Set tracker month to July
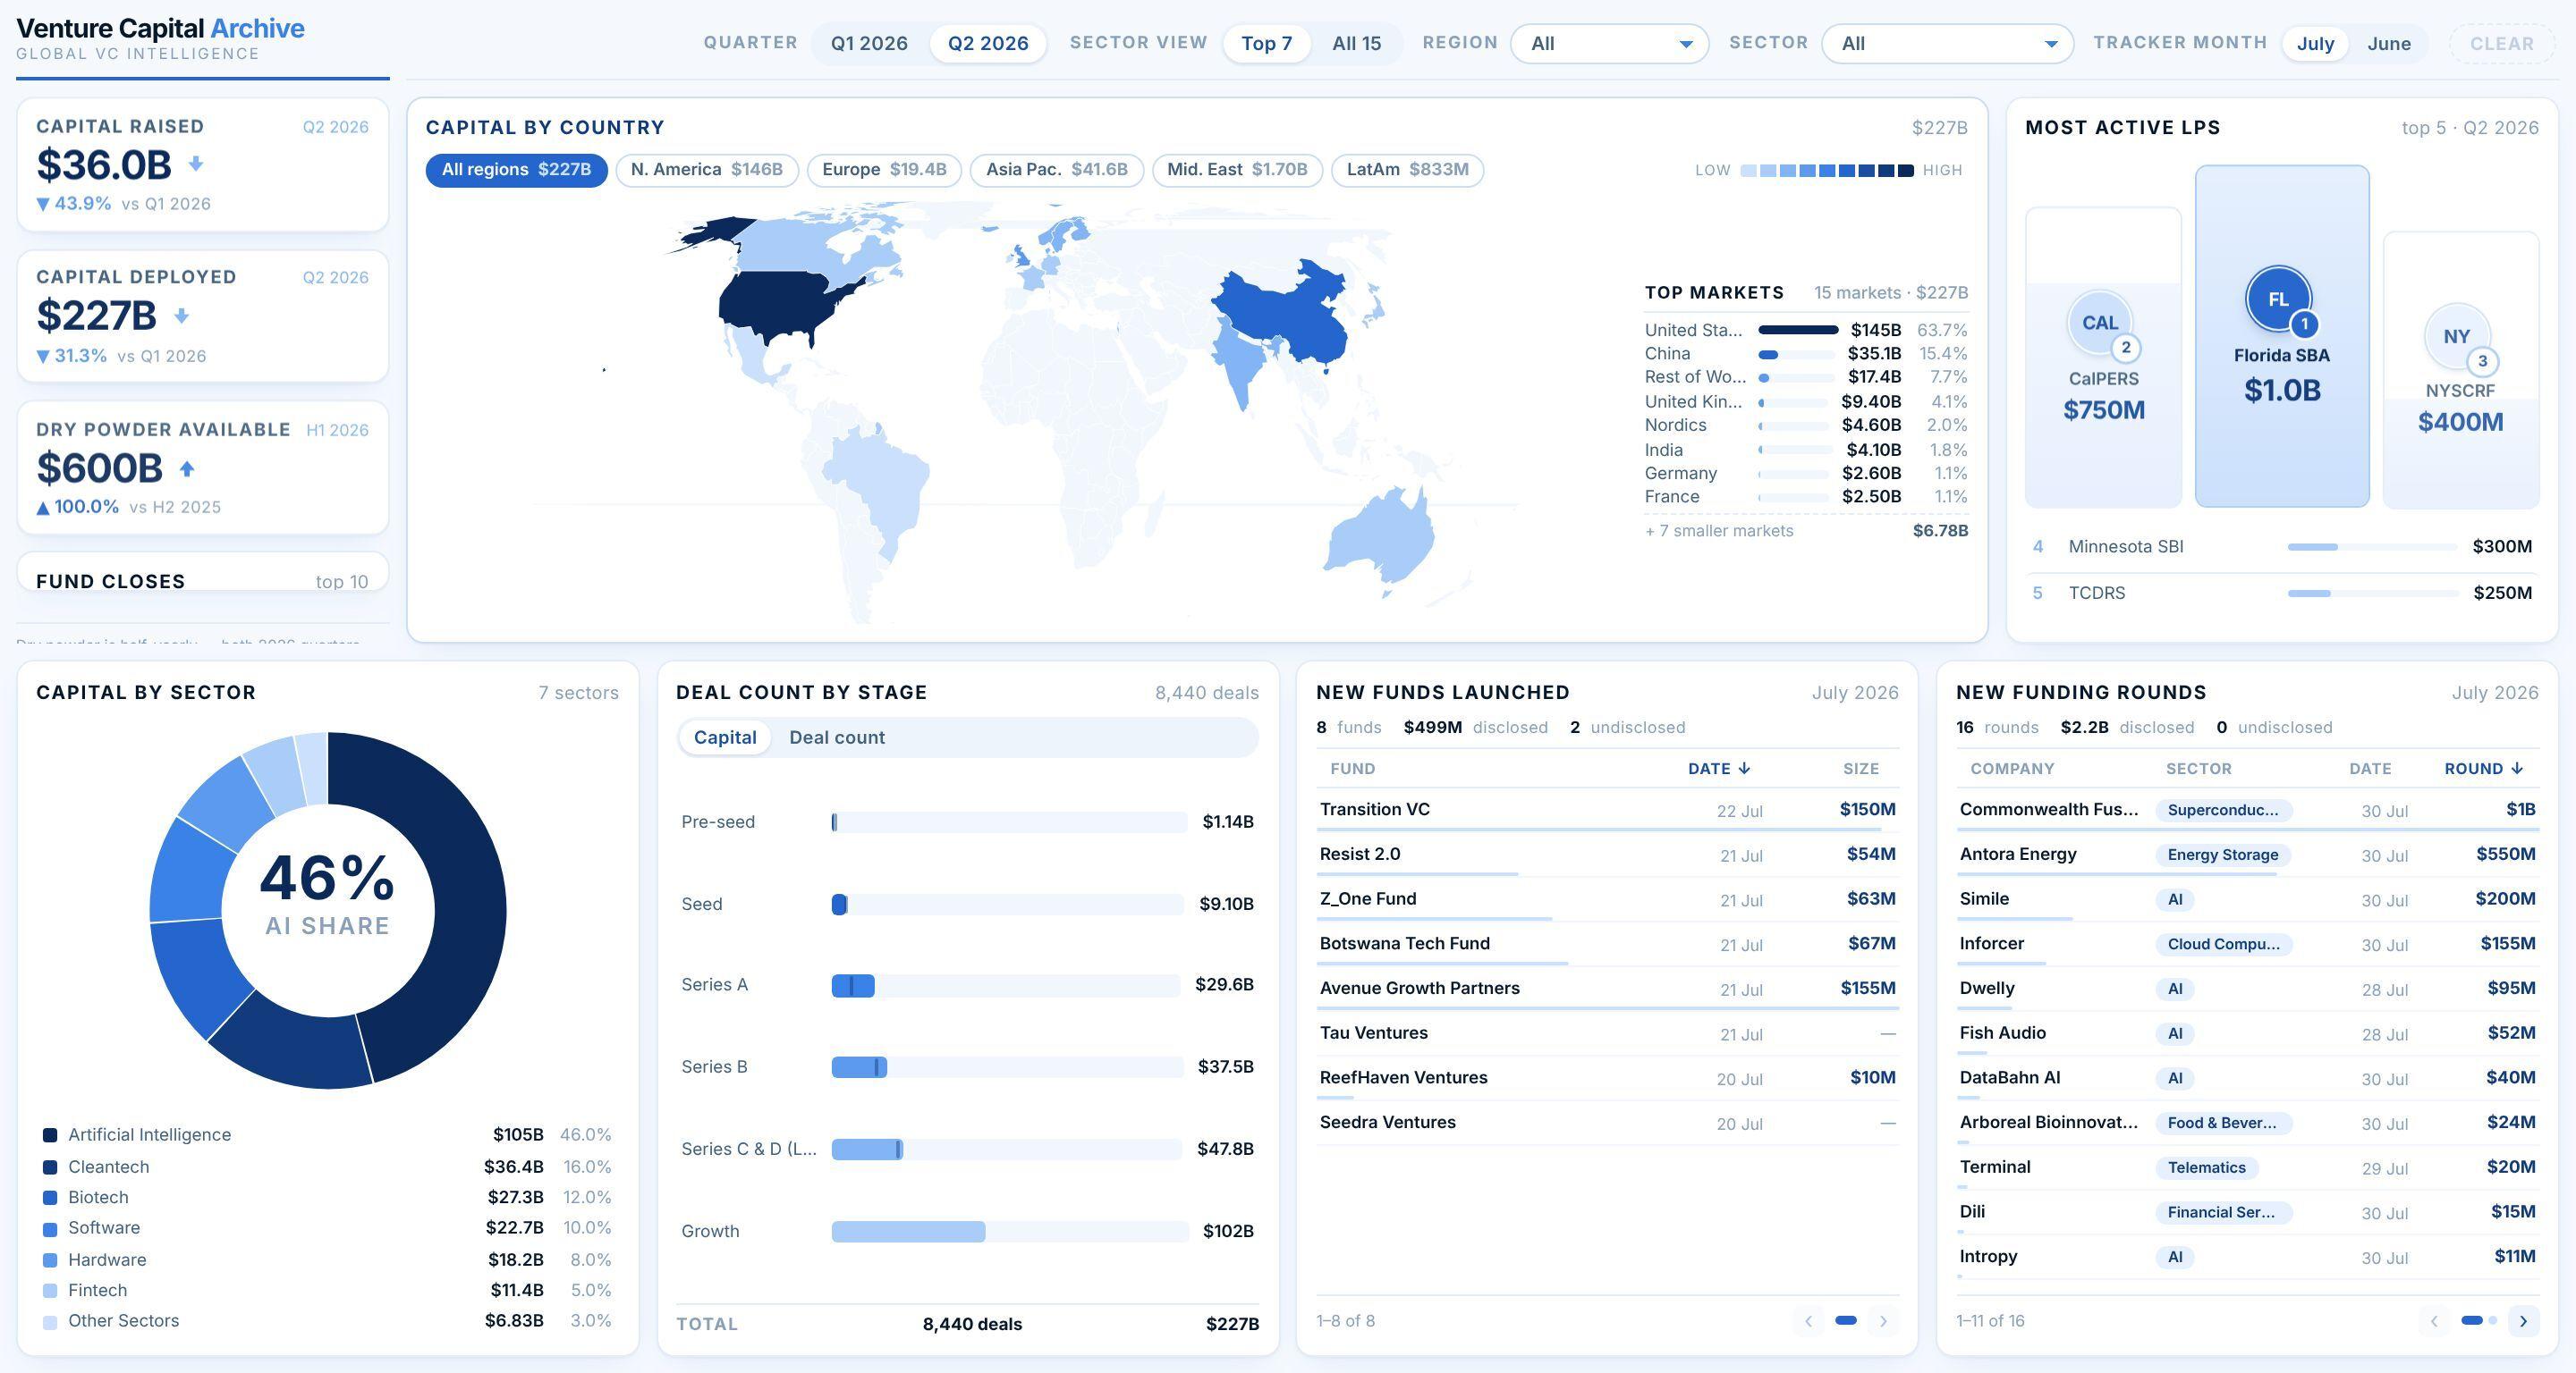The width and height of the screenshot is (2576, 1373). pyautogui.click(x=2315, y=43)
